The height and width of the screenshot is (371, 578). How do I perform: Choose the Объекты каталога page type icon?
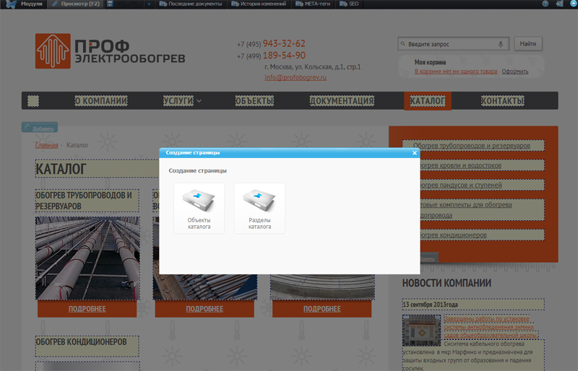point(199,209)
